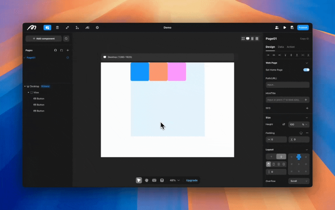Click the Publish button
The height and width of the screenshot is (210, 335).
303,27
